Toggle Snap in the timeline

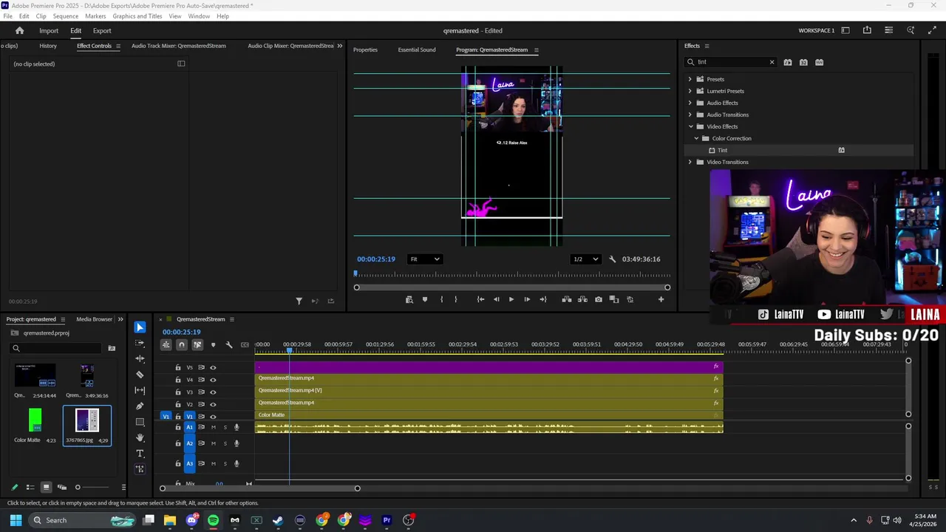click(x=182, y=345)
